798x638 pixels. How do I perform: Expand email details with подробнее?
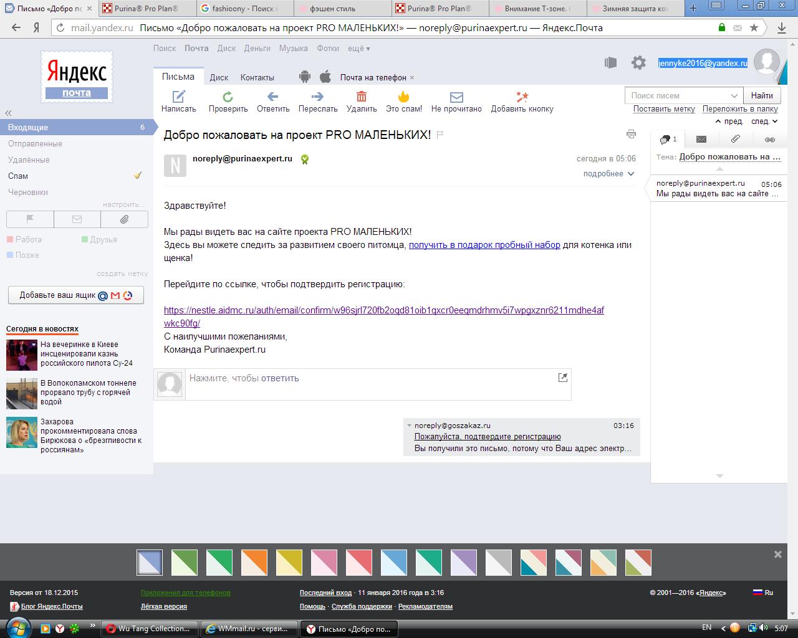pos(608,174)
